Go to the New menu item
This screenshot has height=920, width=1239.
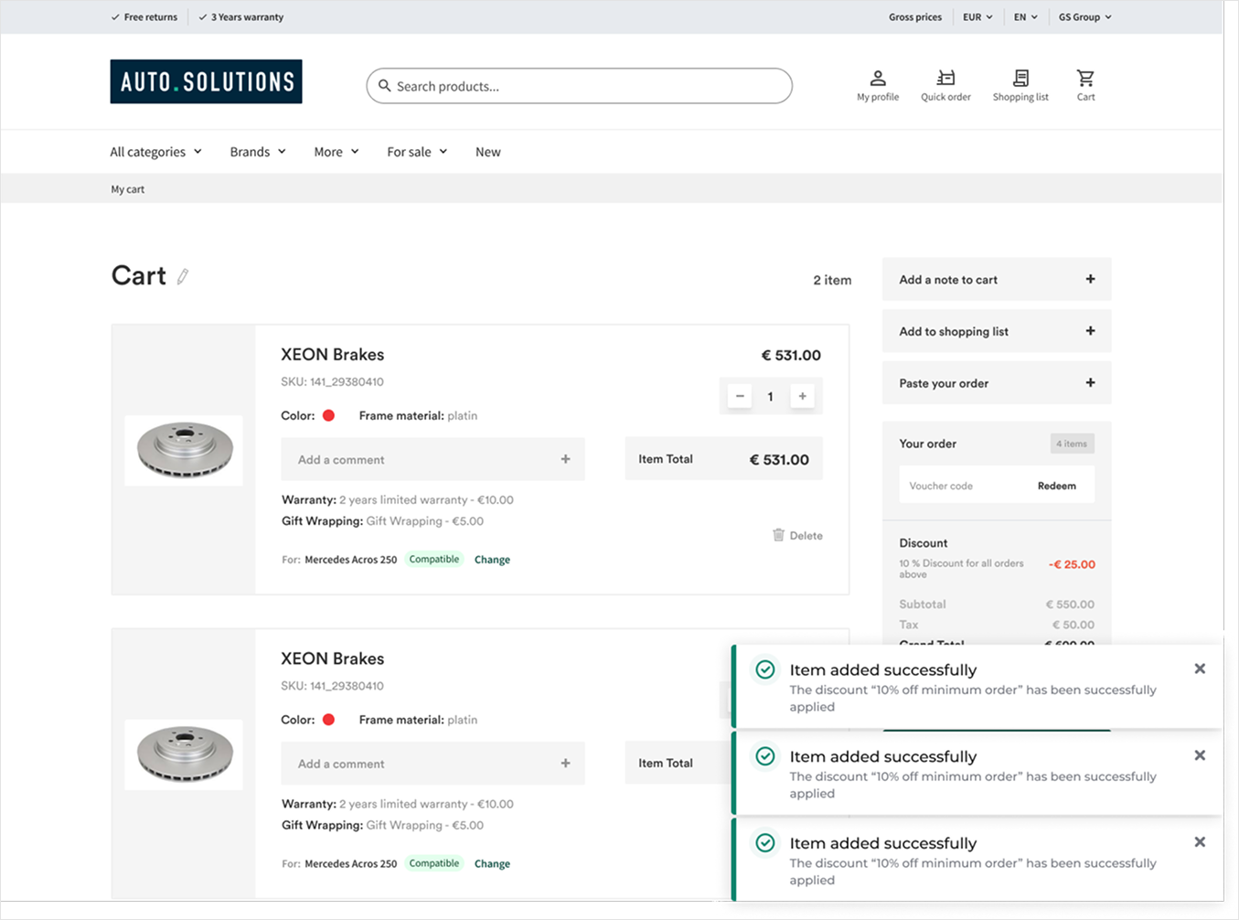click(x=487, y=152)
